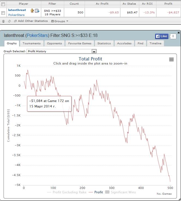Open the Statistics tab

[x=104, y=43]
